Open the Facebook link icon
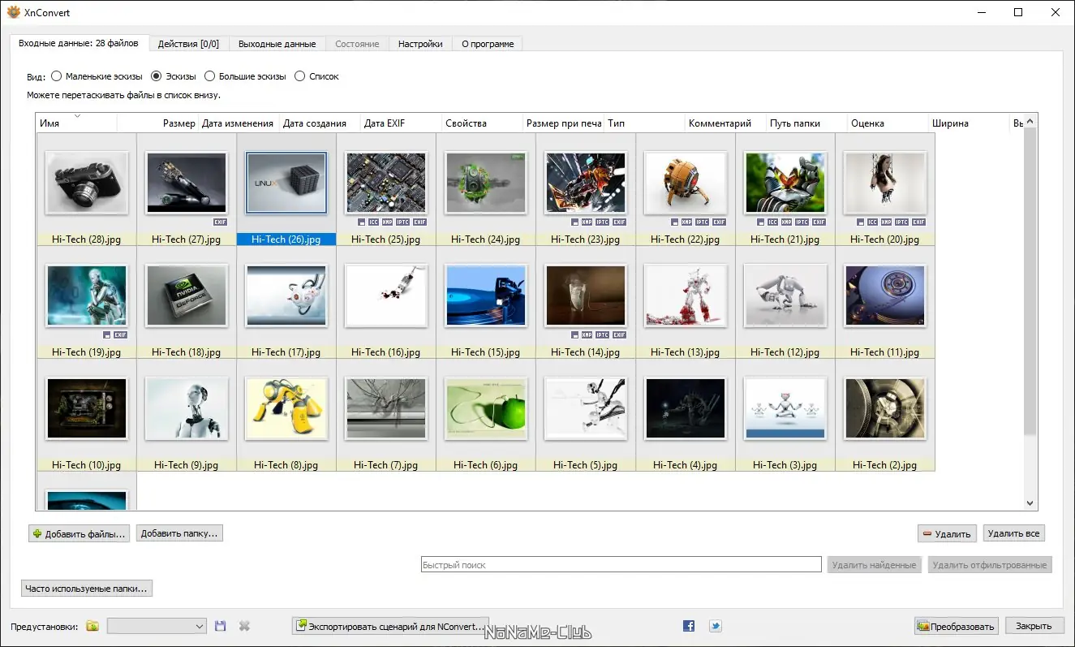Viewport: 1075px width, 647px height. click(x=689, y=626)
